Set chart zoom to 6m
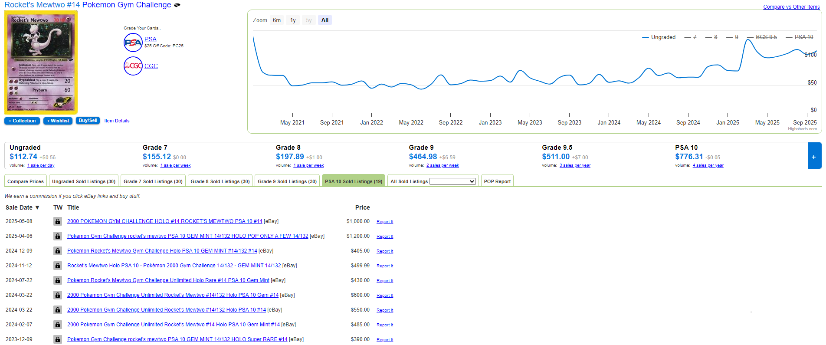The height and width of the screenshot is (345, 826). click(x=277, y=20)
